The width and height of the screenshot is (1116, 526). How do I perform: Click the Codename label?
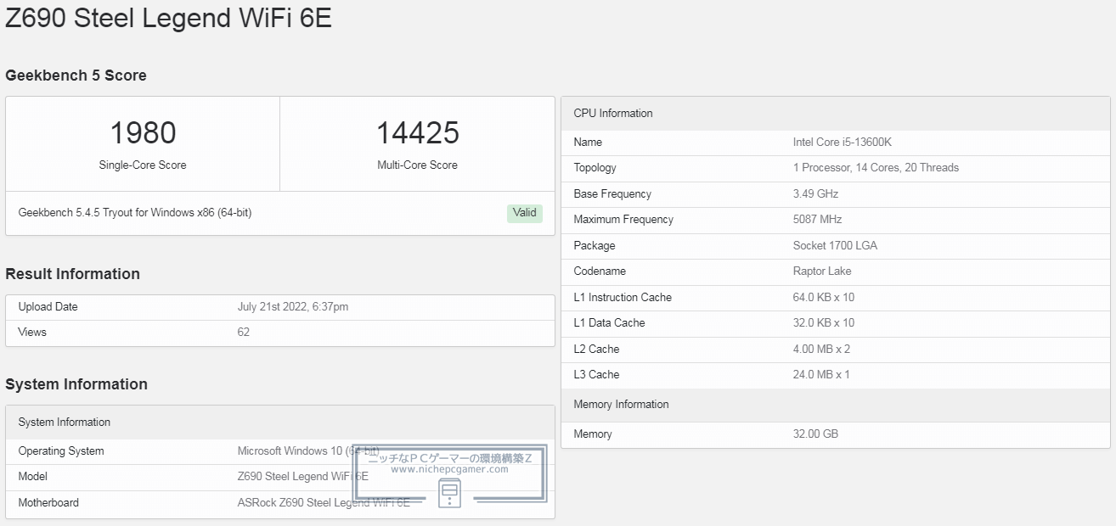coord(600,271)
